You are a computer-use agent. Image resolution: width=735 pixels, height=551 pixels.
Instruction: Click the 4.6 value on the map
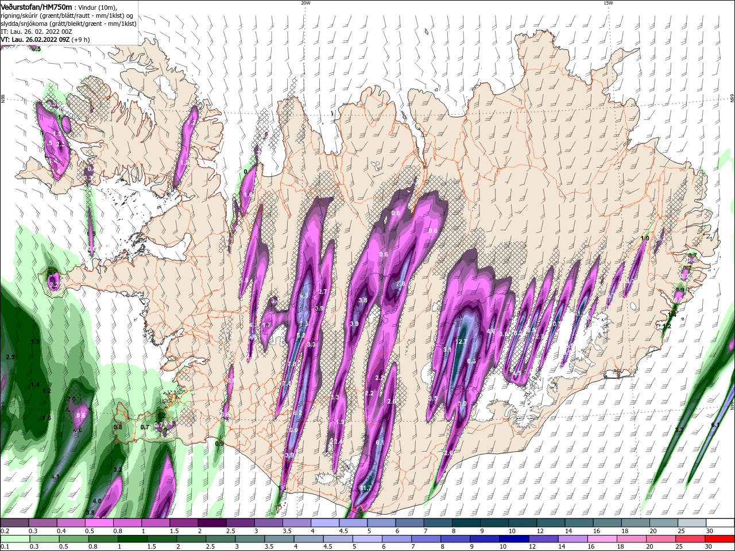point(491,331)
